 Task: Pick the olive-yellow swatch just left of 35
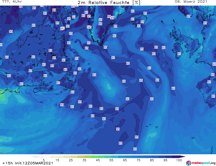point(81,157)
